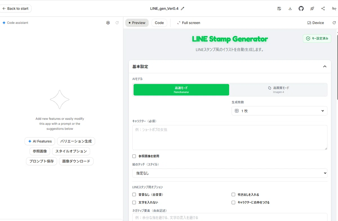Click the バリエーション生成 suggestion chip

pos(76,141)
